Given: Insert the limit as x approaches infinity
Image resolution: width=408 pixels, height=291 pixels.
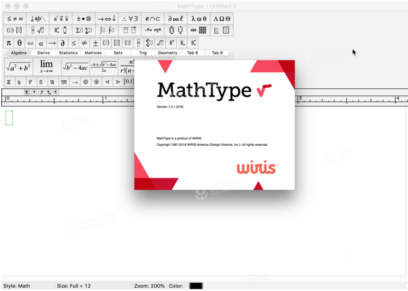Looking at the screenshot, I should 47,67.
